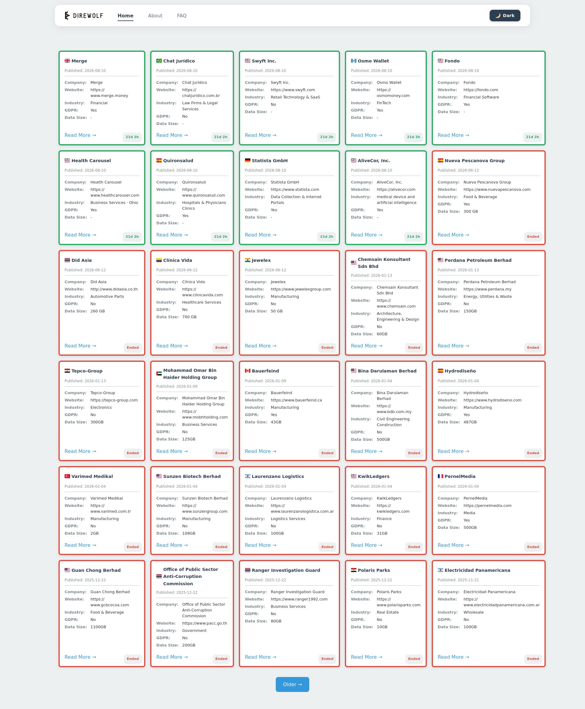Click the flag icon beside Clínica Vida title
Viewport: 585px width, 709px height.
coord(159,260)
